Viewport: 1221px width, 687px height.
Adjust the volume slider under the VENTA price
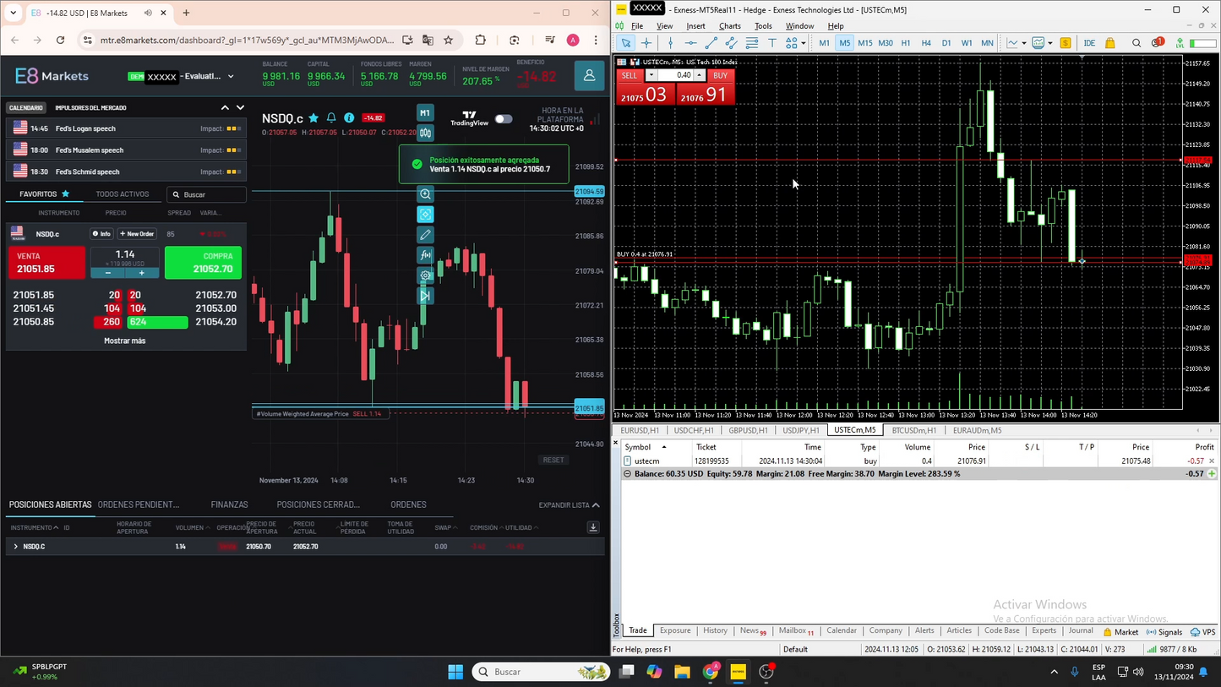point(124,272)
